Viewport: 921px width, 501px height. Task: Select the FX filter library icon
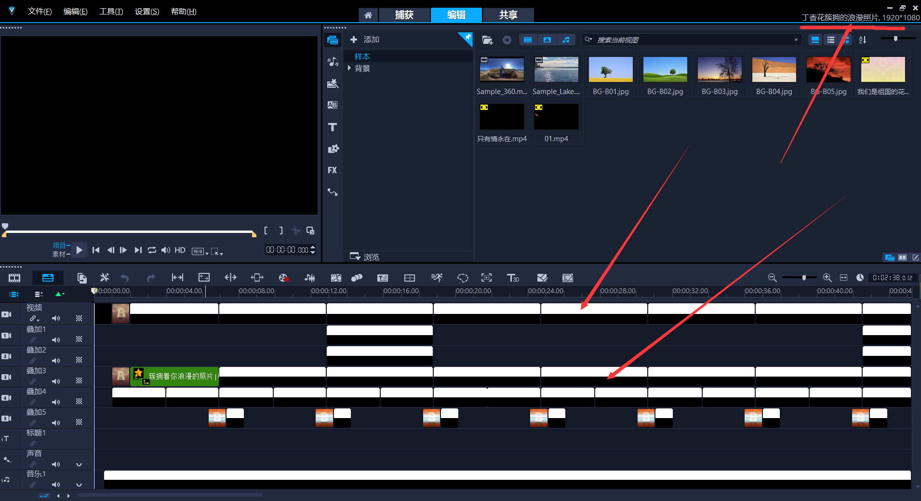point(332,170)
